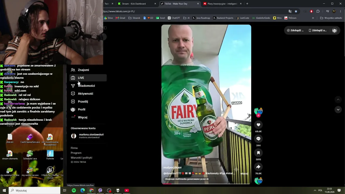Open the Java Roadmap bookmark

tap(201, 18)
